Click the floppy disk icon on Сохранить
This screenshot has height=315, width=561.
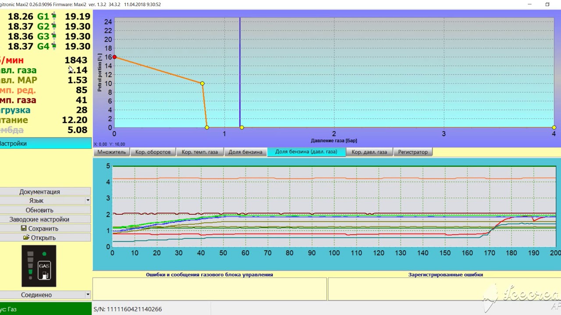click(24, 228)
